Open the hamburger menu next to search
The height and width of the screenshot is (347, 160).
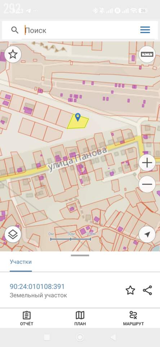tap(145, 30)
